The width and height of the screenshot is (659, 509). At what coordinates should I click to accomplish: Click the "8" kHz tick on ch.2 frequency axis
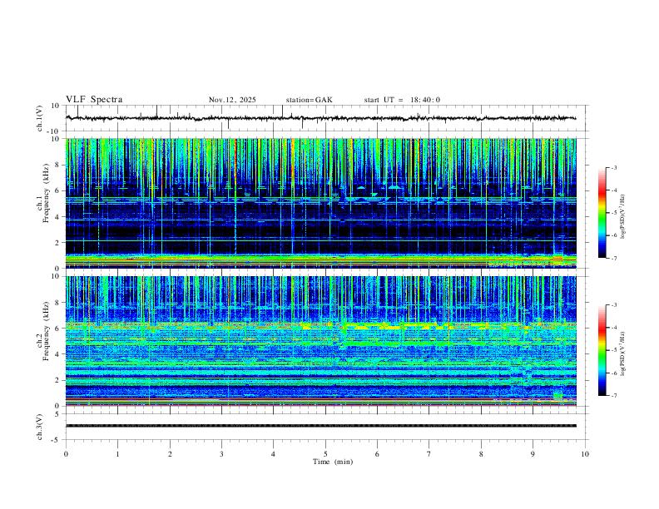point(58,303)
